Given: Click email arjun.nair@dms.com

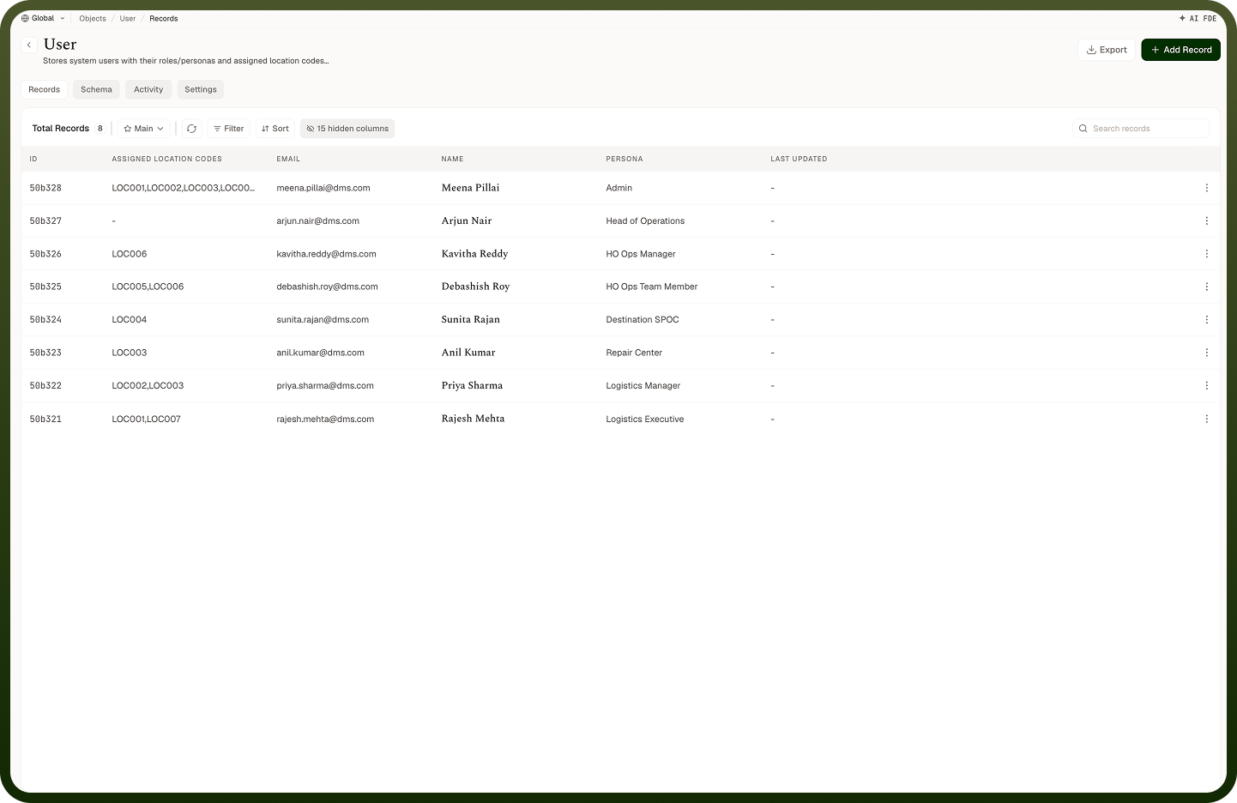Looking at the screenshot, I should (317, 220).
